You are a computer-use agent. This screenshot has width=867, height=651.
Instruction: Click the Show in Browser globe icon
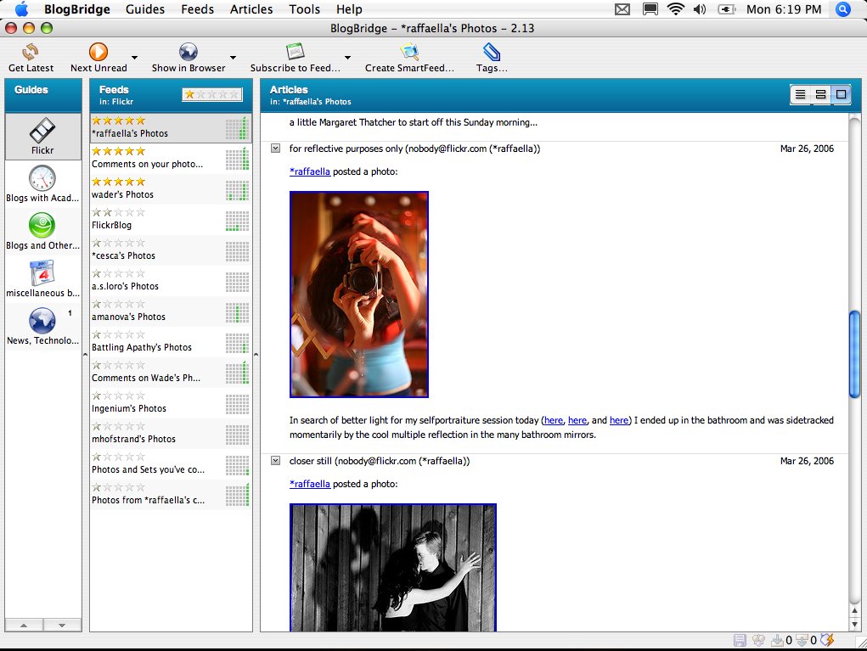(189, 52)
